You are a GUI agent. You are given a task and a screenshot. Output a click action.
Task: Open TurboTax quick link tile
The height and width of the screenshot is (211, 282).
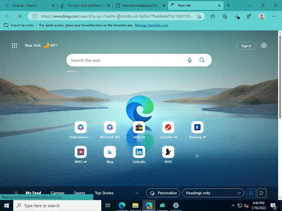coord(168,130)
